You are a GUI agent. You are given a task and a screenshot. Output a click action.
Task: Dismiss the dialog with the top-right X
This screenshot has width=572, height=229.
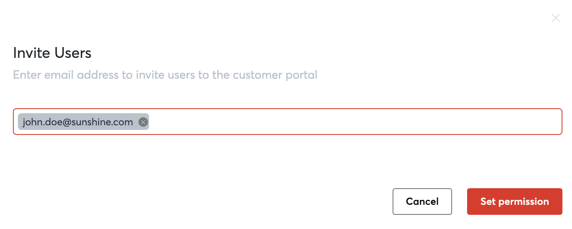point(555,18)
